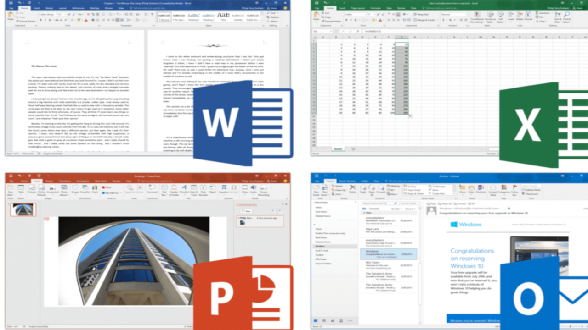Open Word References tab
588x330 pixels.
click(x=78, y=8)
